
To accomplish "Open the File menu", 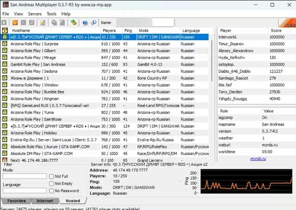I will coord(6,14).
